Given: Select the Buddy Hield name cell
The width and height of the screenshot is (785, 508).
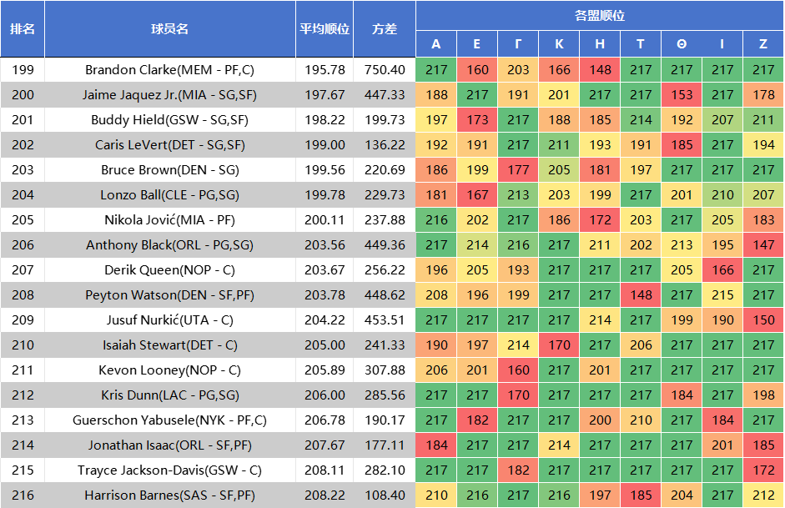Looking at the screenshot, I should pos(170,120).
